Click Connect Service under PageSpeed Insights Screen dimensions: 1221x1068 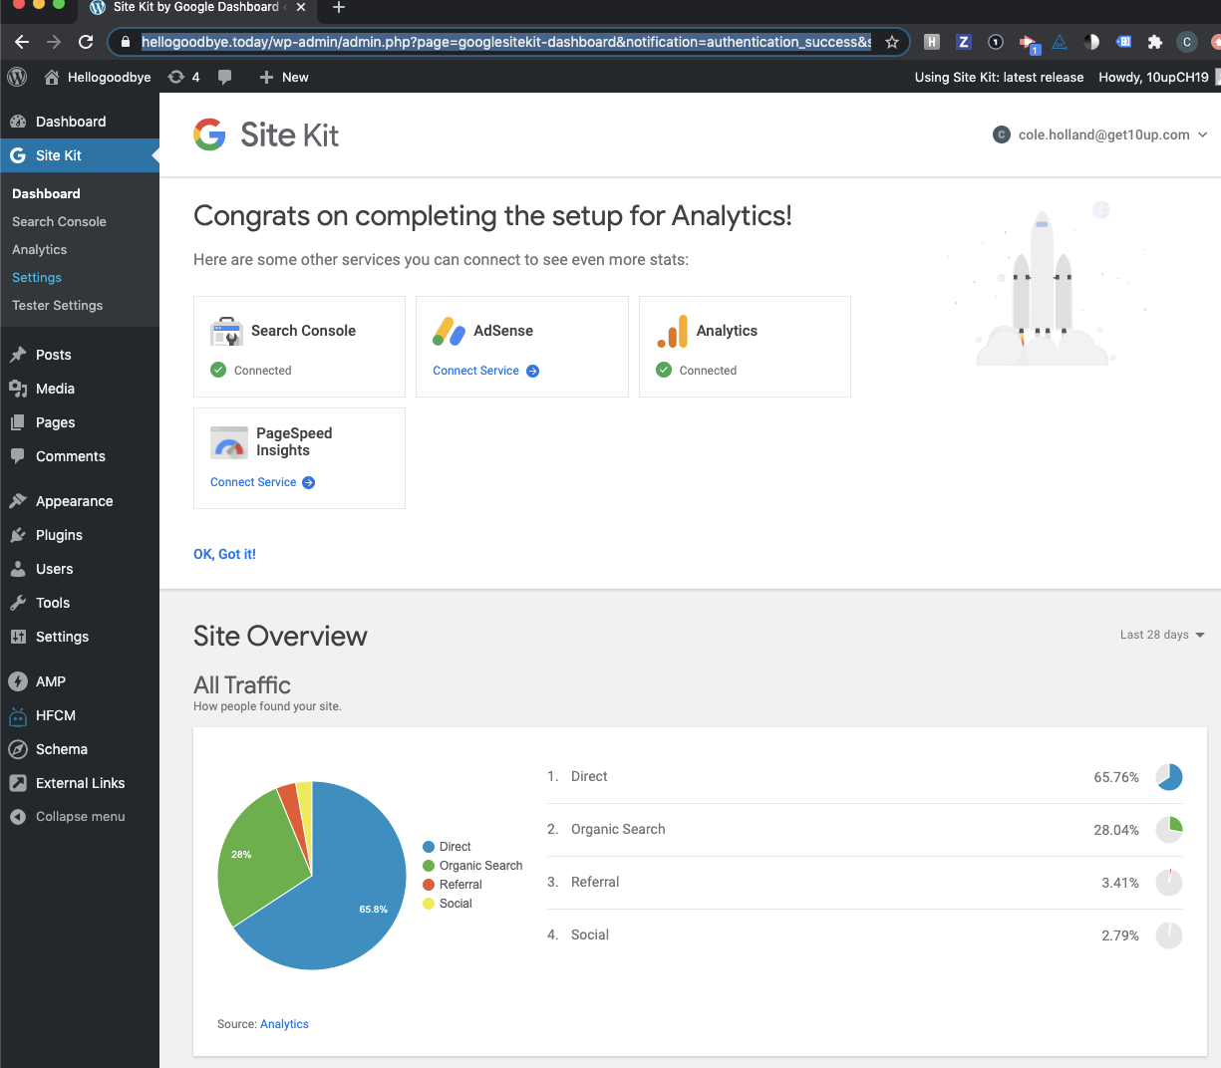click(262, 482)
